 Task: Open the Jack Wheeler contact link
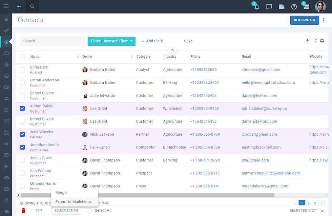click(x=42, y=132)
